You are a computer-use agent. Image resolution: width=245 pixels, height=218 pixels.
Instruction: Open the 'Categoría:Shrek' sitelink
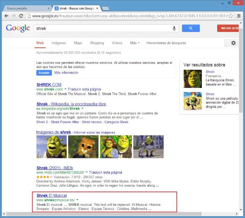pyautogui.click(x=116, y=122)
